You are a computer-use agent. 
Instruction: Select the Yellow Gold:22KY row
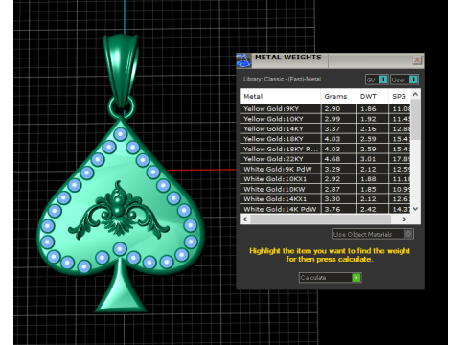(325, 159)
